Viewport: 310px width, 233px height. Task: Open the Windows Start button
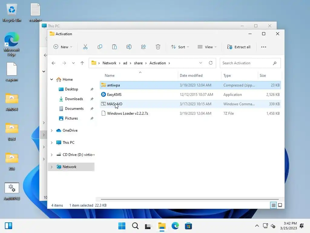(122, 226)
